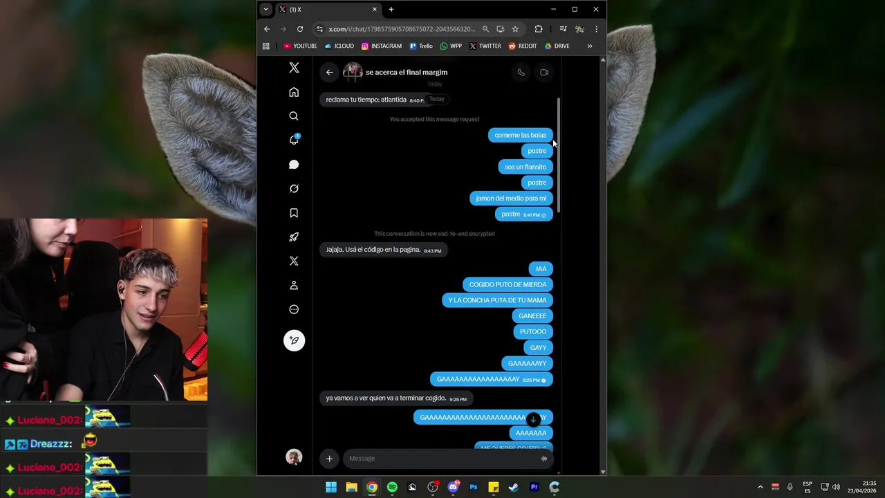Open the conversation avatar in chat header
This screenshot has height=498, width=885.
click(x=353, y=72)
